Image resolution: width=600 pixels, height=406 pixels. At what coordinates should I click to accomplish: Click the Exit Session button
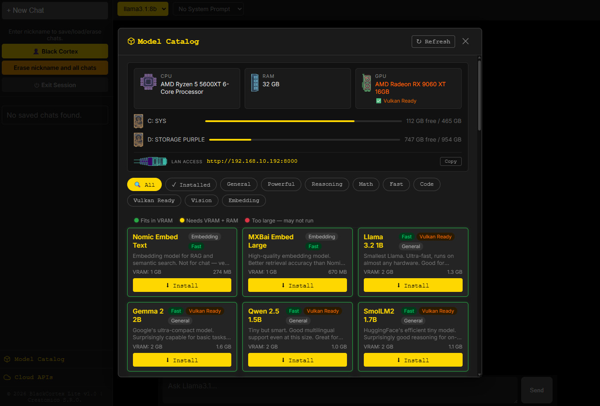tap(55, 85)
